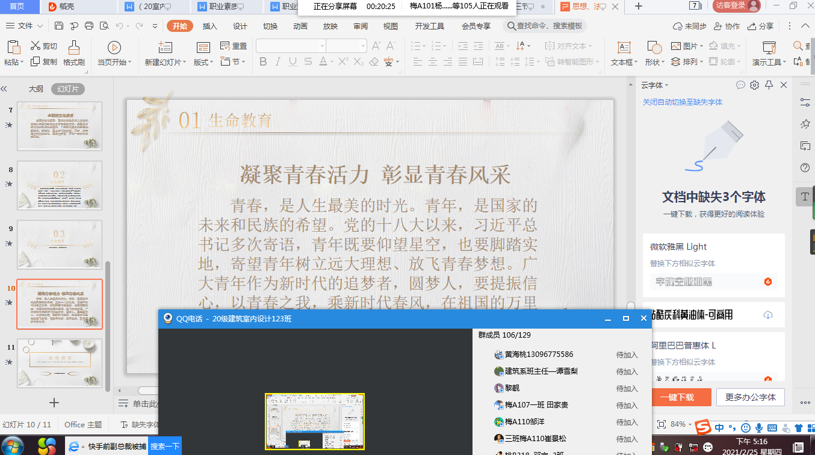
Task: Insert a Text Box (文本框)
Action: [x=623, y=51]
